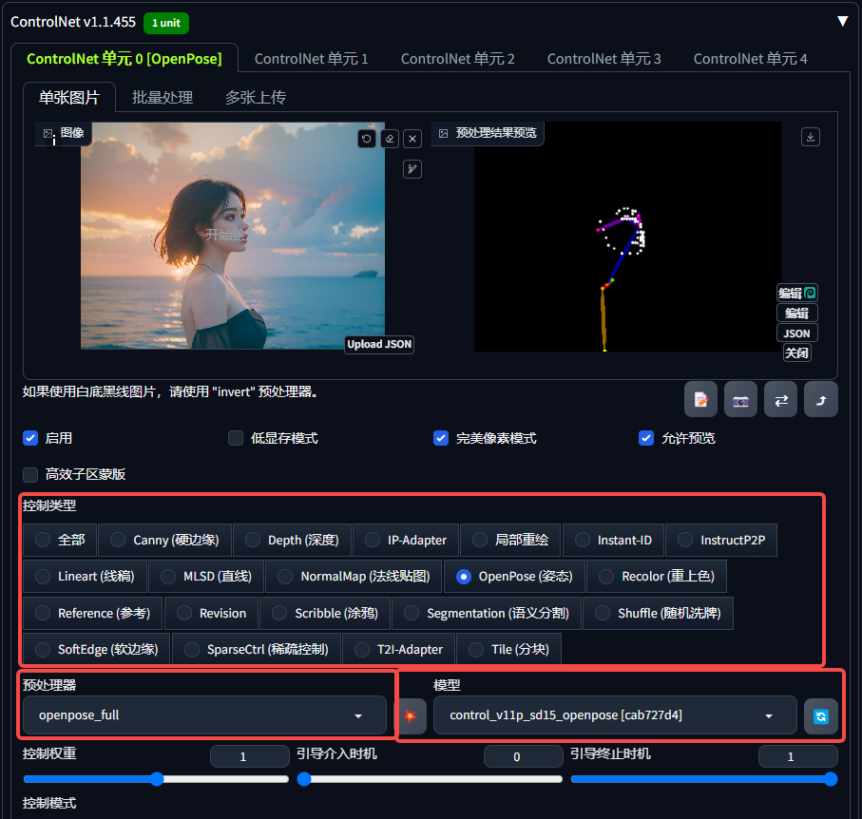The width and height of the screenshot is (862, 819).
Task: Disable the 完美像素模式 checkbox
Action: 440,438
